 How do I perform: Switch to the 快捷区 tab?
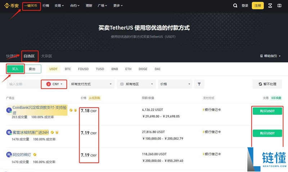[x=12, y=56]
